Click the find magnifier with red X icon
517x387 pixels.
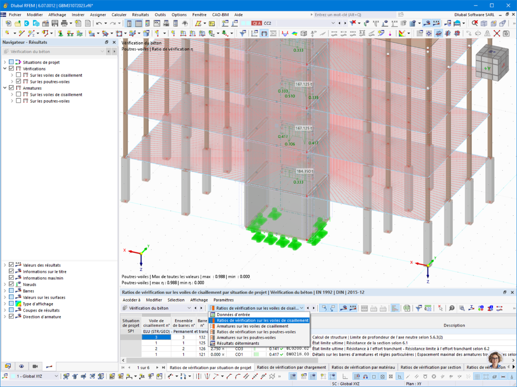coord(474,23)
